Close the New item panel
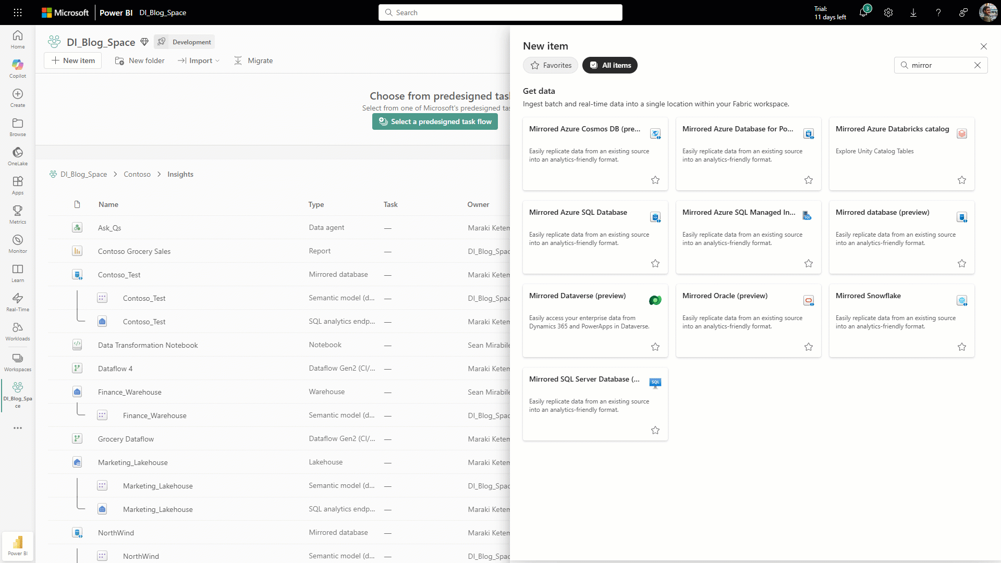This screenshot has height=563, width=1001. click(x=984, y=46)
